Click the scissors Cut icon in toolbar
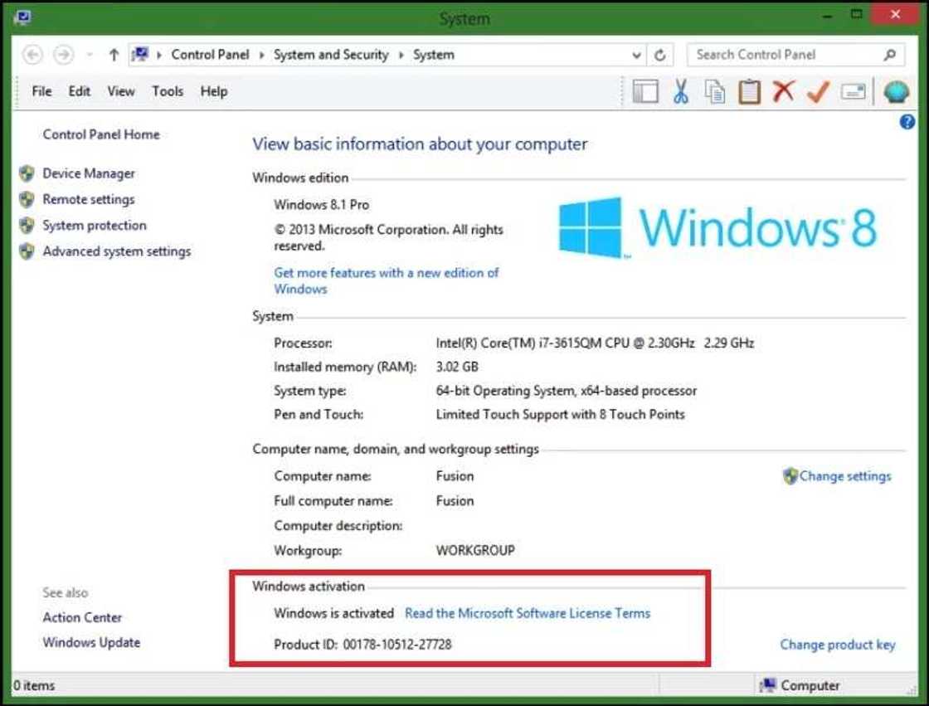Image resolution: width=929 pixels, height=706 pixels. tap(681, 91)
